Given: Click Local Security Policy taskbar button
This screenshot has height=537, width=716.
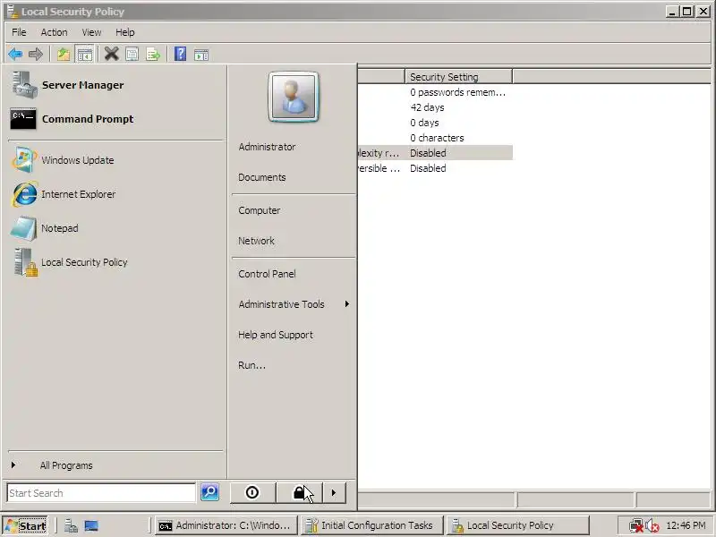Looking at the screenshot, I should (518, 525).
